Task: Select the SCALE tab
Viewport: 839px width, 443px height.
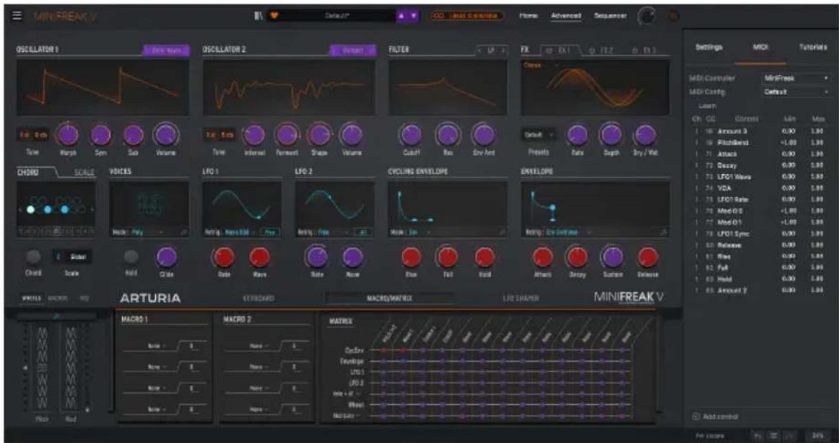Action: click(x=84, y=174)
